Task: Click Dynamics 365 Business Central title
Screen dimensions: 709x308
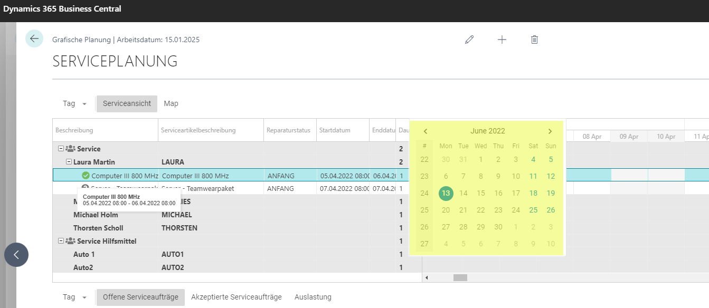Action: tap(62, 8)
